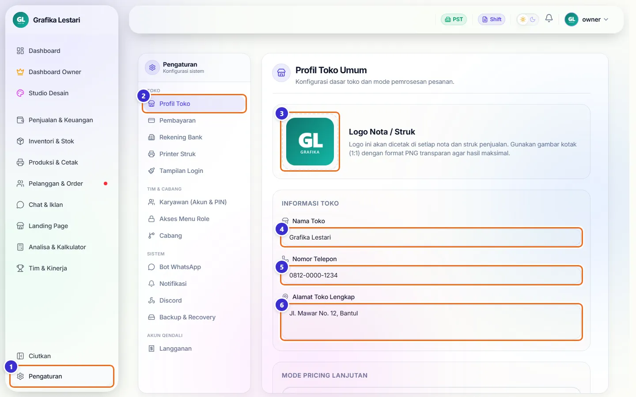The image size is (636, 397).
Task: Open Produksi & Cetak printer icon
Action: point(20,162)
